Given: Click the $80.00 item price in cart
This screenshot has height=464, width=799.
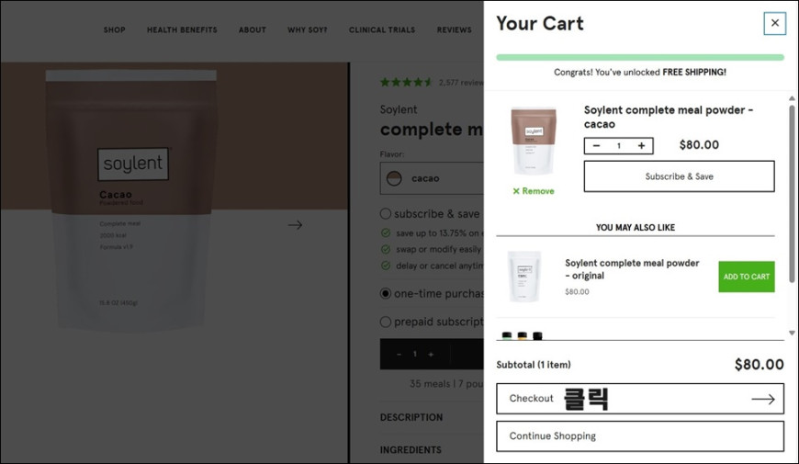Looking at the screenshot, I should coord(699,145).
